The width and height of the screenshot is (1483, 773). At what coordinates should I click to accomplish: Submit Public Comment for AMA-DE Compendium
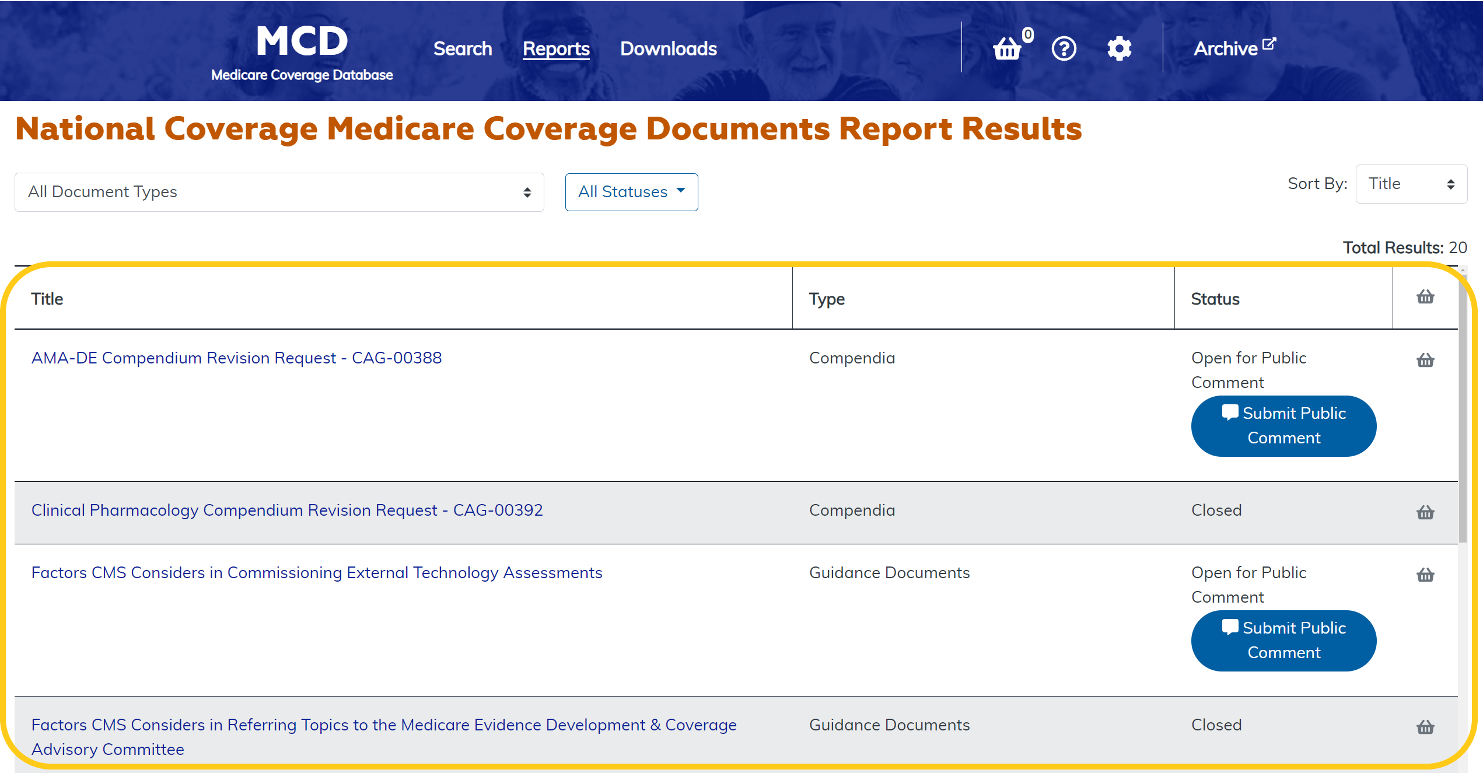[1283, 426]
